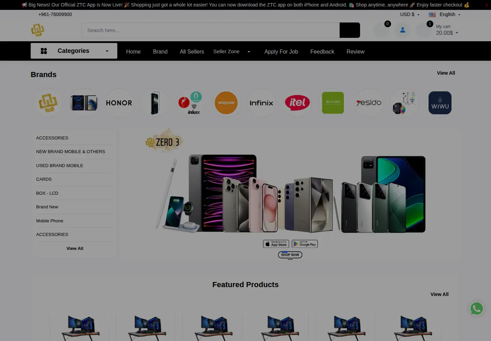Click View All for Featured Products
The width and height of the screenshot is (491, 341).
(x=440, y=294)
